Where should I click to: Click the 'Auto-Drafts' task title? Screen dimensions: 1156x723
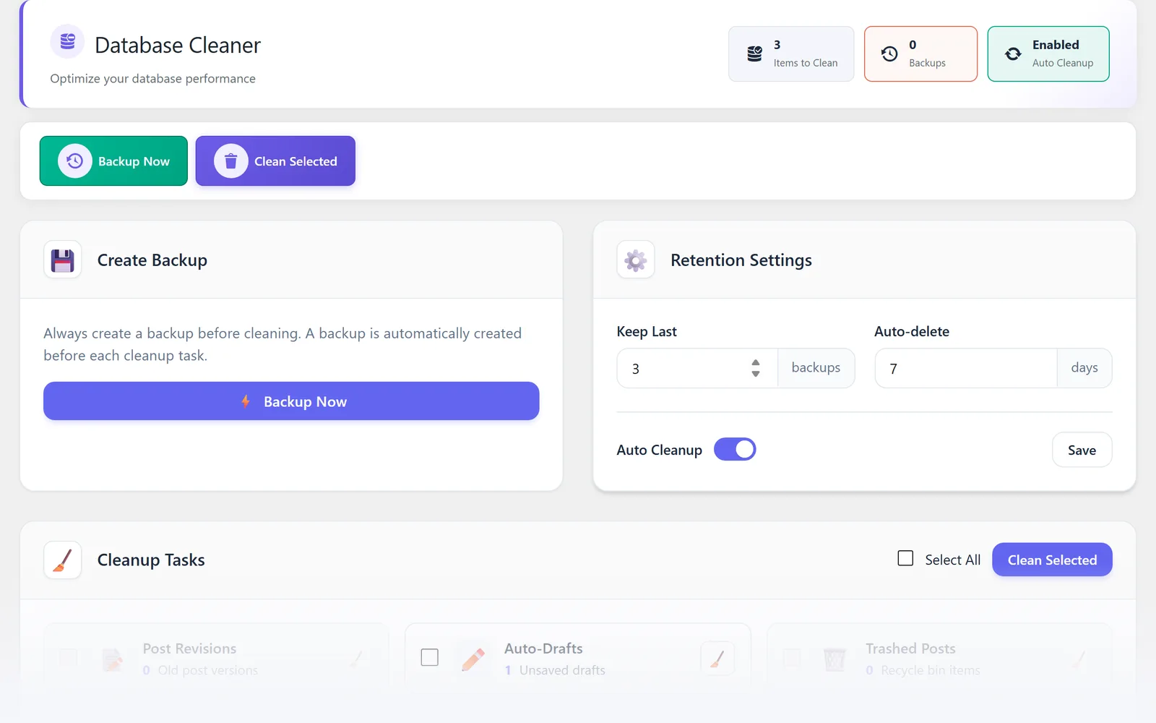543,649
